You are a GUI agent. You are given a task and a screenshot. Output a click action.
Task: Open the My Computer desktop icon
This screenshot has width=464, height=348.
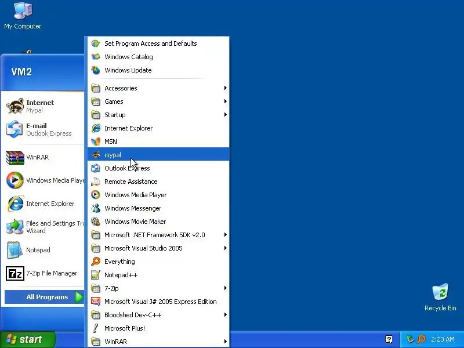click(23, 16)
